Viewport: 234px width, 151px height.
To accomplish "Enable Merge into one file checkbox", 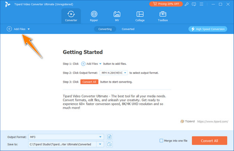I will [x=161, y=141].
